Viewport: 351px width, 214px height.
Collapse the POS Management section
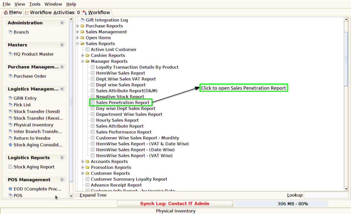coord(62,180)
